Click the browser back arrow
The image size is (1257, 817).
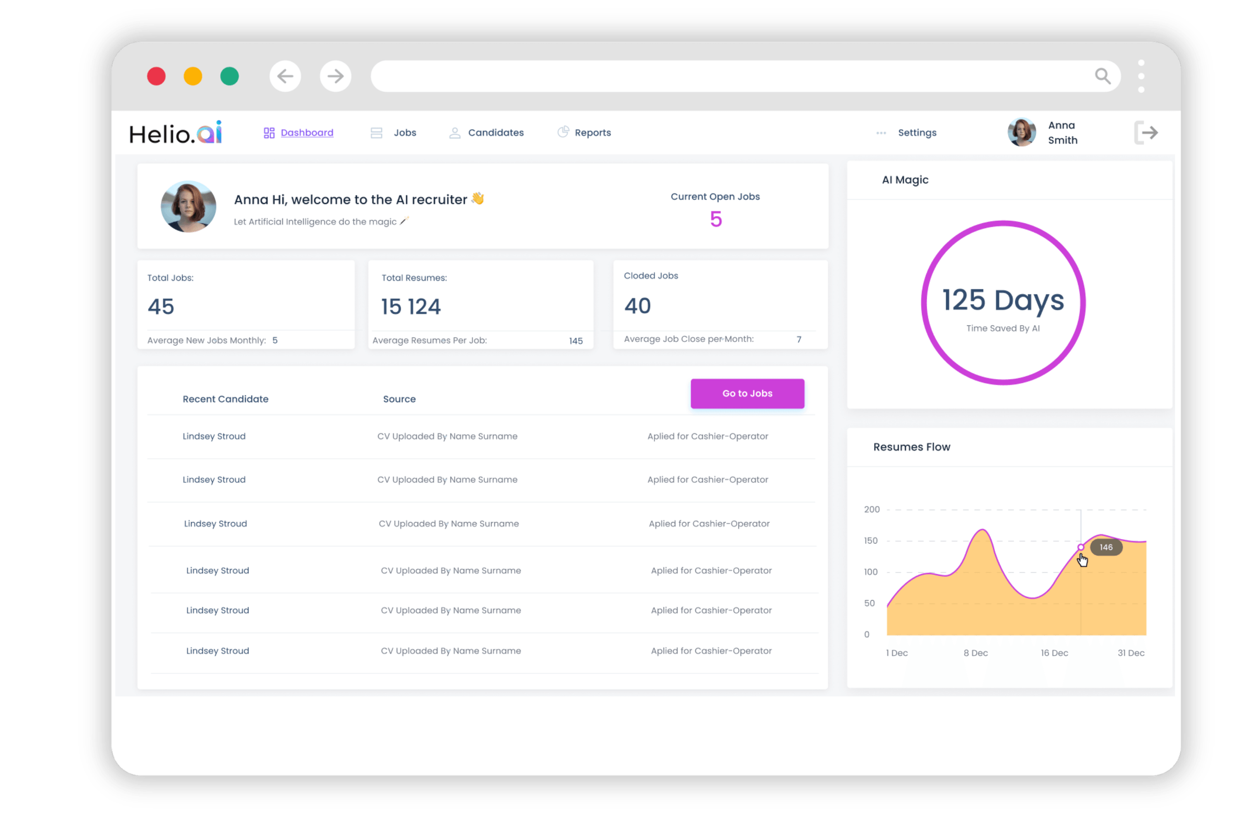pos(285,76)
